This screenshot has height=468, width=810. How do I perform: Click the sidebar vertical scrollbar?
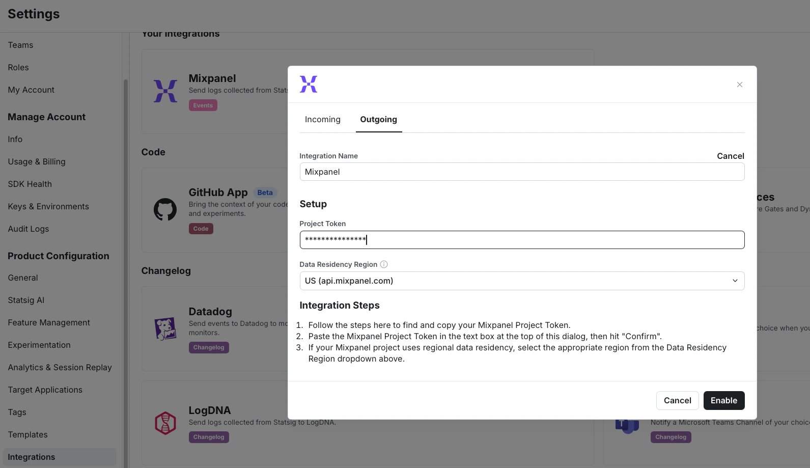click(x=126, y=272)
